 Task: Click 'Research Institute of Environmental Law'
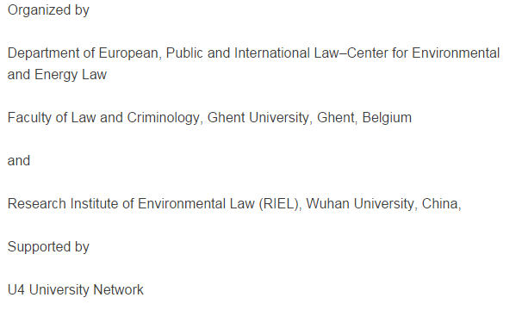[131, 203]
